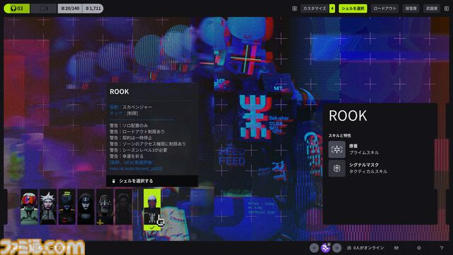Open the 0人がオンライン friends list

[x=365, y=248]
